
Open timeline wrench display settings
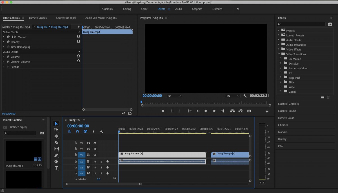tap(101, 132)
